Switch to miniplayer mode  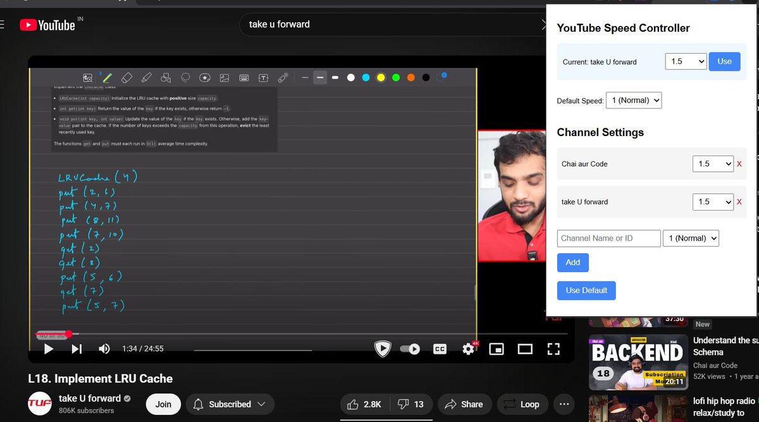tap(497, 349)
